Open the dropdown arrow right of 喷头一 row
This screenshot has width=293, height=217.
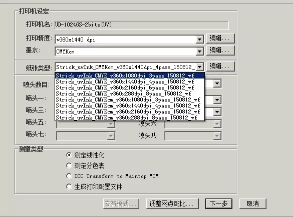tap(217, 100)
